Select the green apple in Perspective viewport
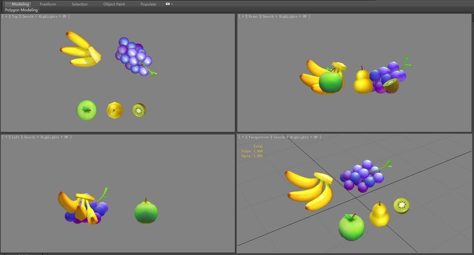The width and height of the screenshot is (474, 255). click(x=351, y=227)
